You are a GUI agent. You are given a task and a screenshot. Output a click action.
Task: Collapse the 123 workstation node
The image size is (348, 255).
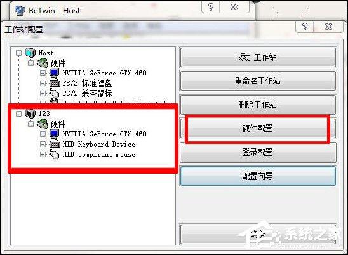(19, 114)
